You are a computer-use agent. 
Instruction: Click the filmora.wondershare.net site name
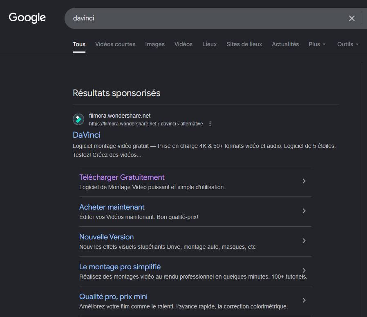[x=120, y=116]
